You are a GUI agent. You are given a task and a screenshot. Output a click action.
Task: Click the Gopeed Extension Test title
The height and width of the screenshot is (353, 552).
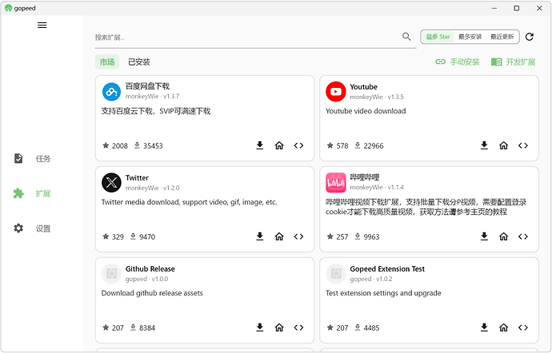click(x=387, y=268)
